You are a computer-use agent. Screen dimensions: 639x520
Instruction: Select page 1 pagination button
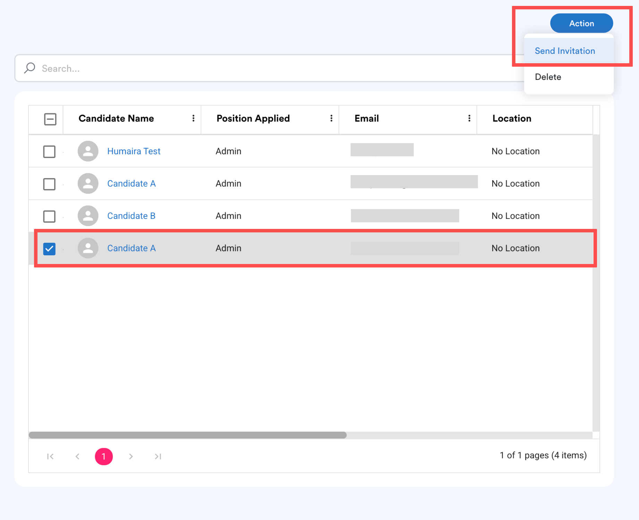click(x=104, y=456)
